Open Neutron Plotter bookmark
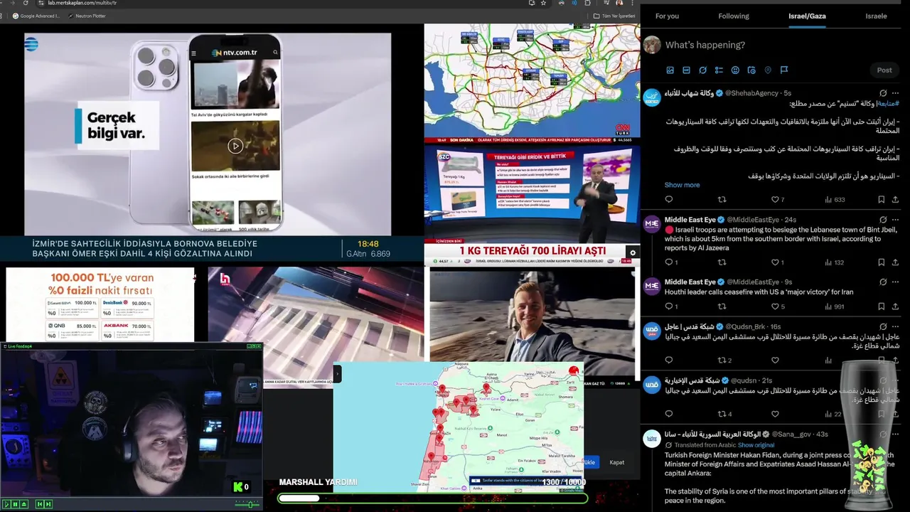 tap(86, 16)
